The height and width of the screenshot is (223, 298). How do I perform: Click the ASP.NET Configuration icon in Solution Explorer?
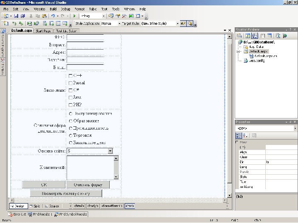[x=285, y=36]
